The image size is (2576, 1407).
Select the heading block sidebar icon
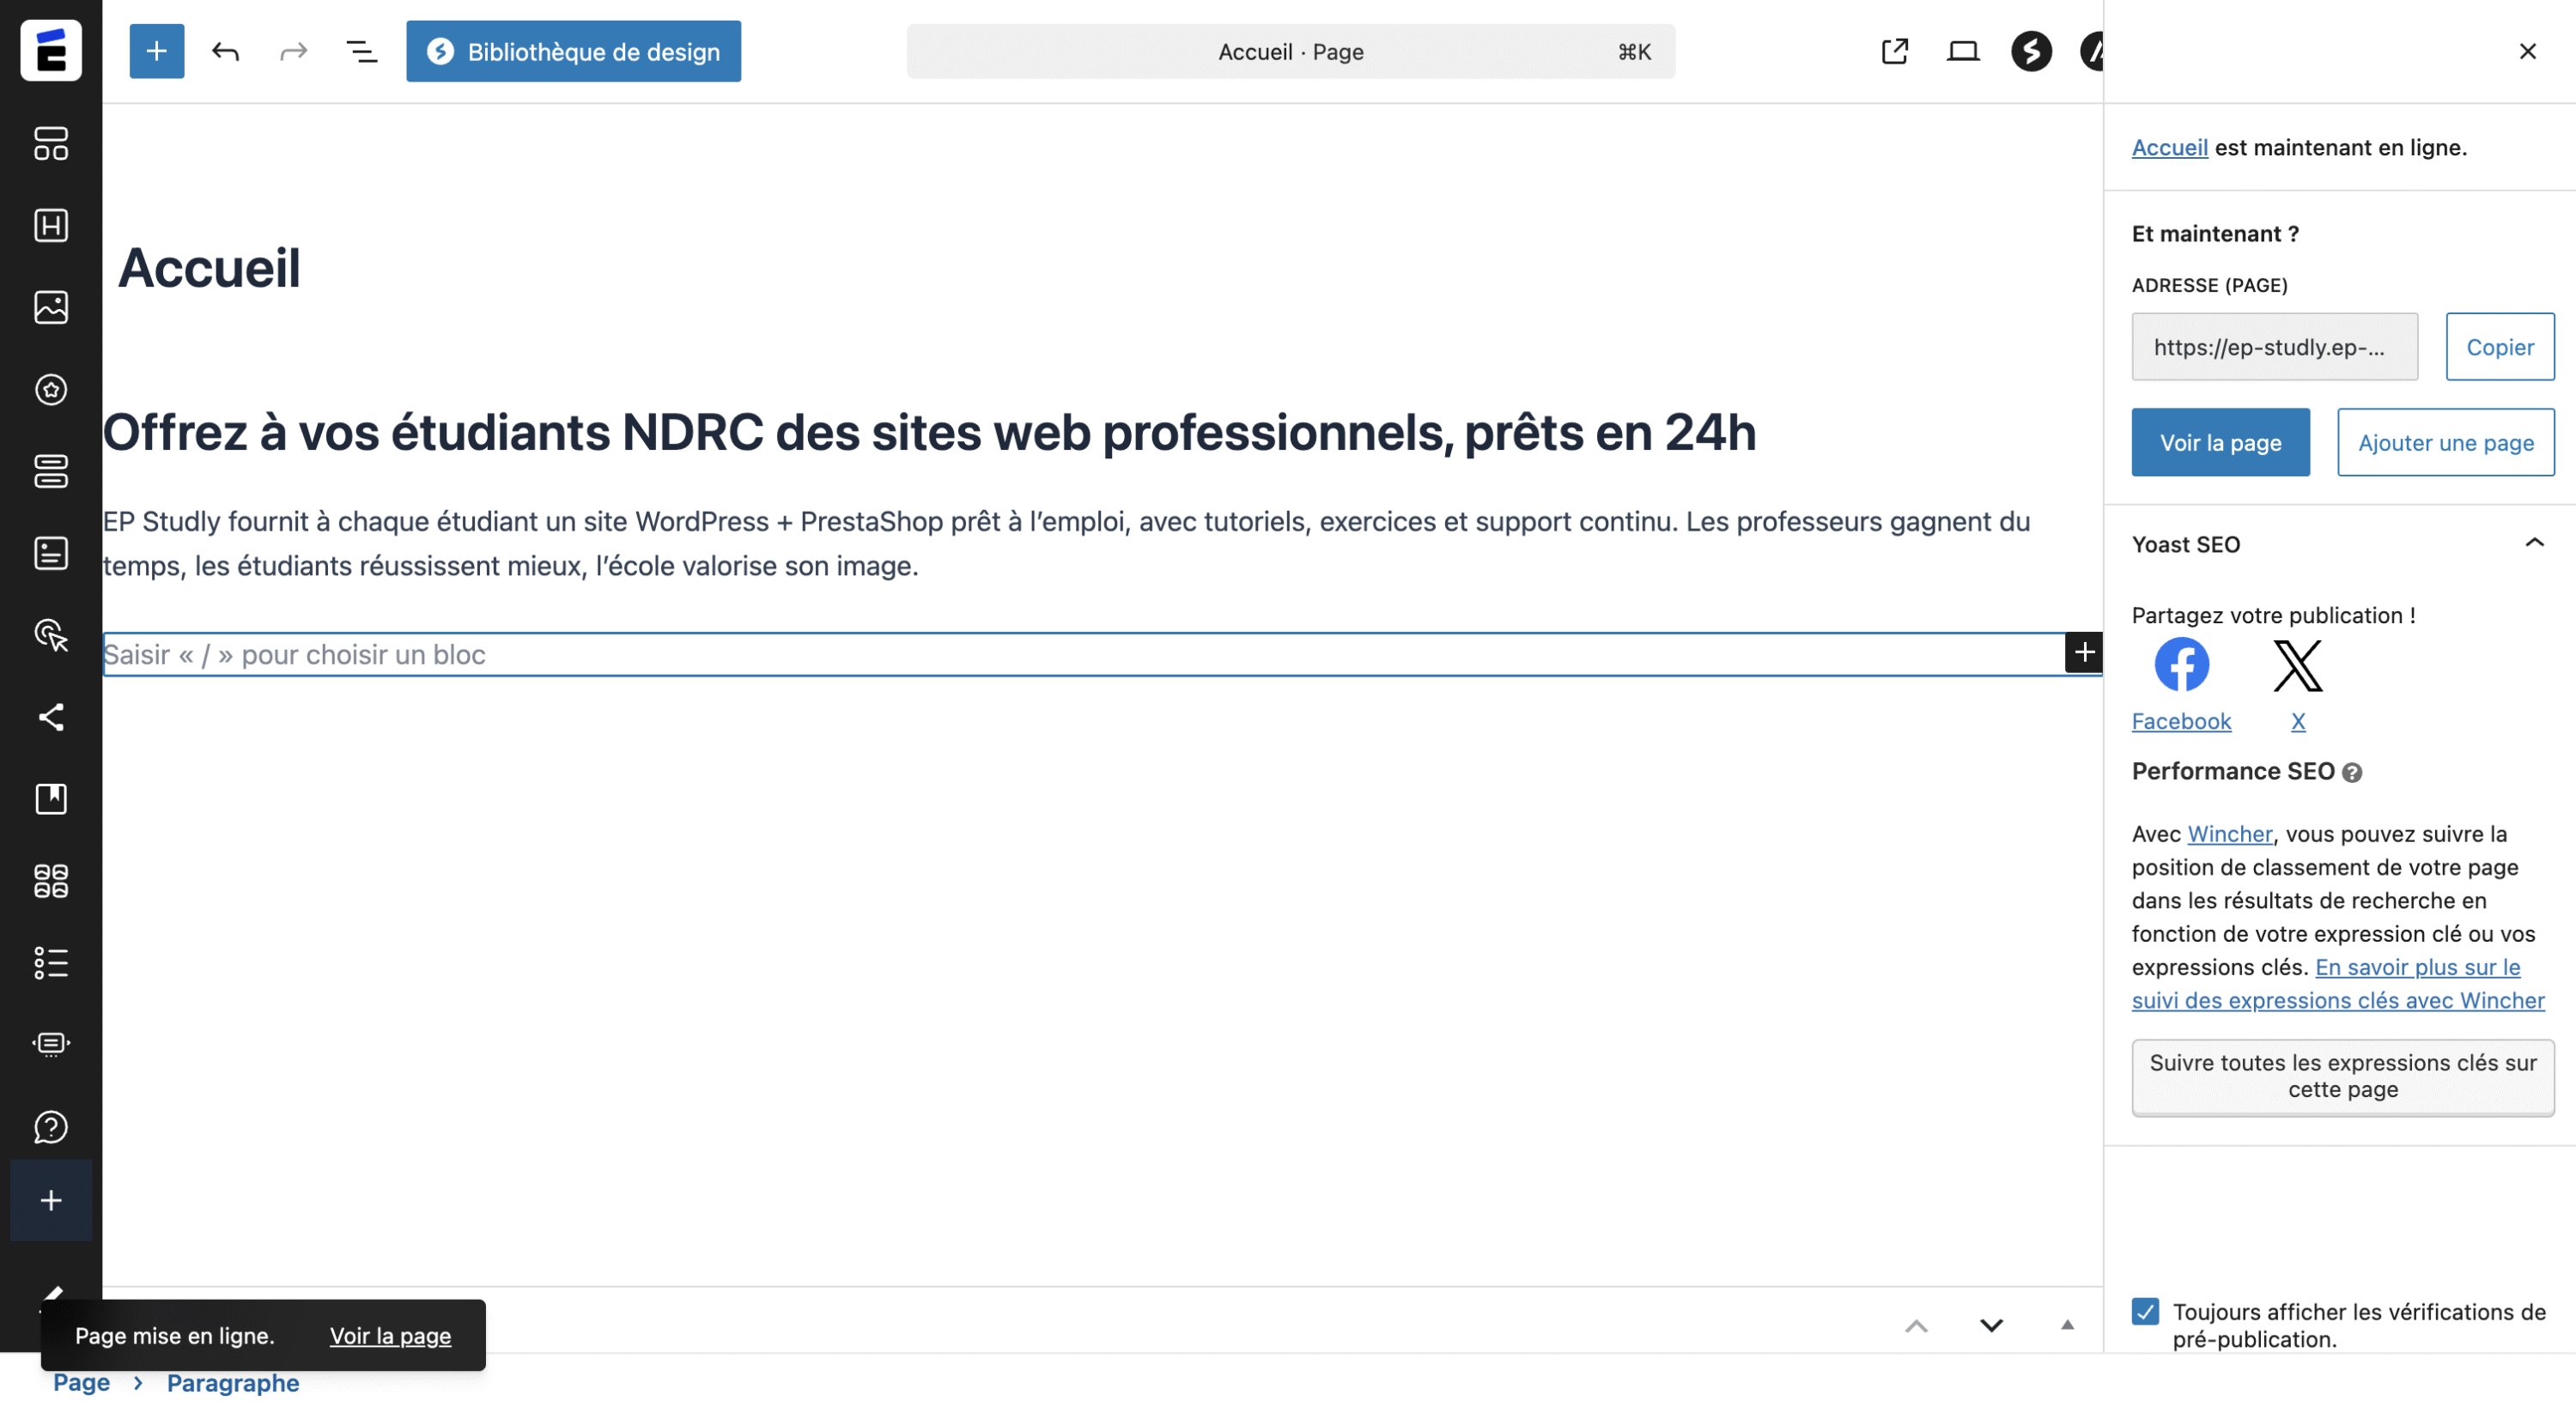coord(51,225)
